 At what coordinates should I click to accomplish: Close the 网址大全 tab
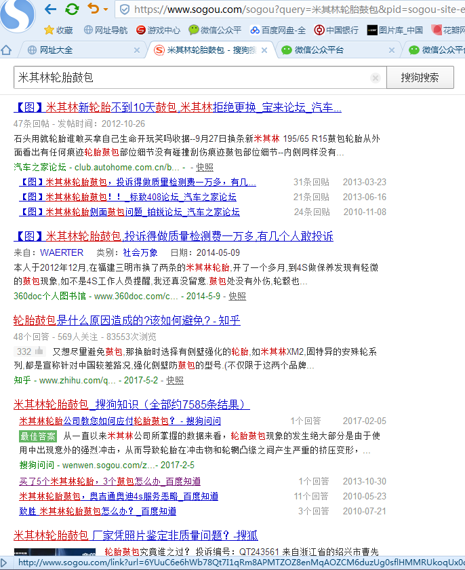pos(137,50)
